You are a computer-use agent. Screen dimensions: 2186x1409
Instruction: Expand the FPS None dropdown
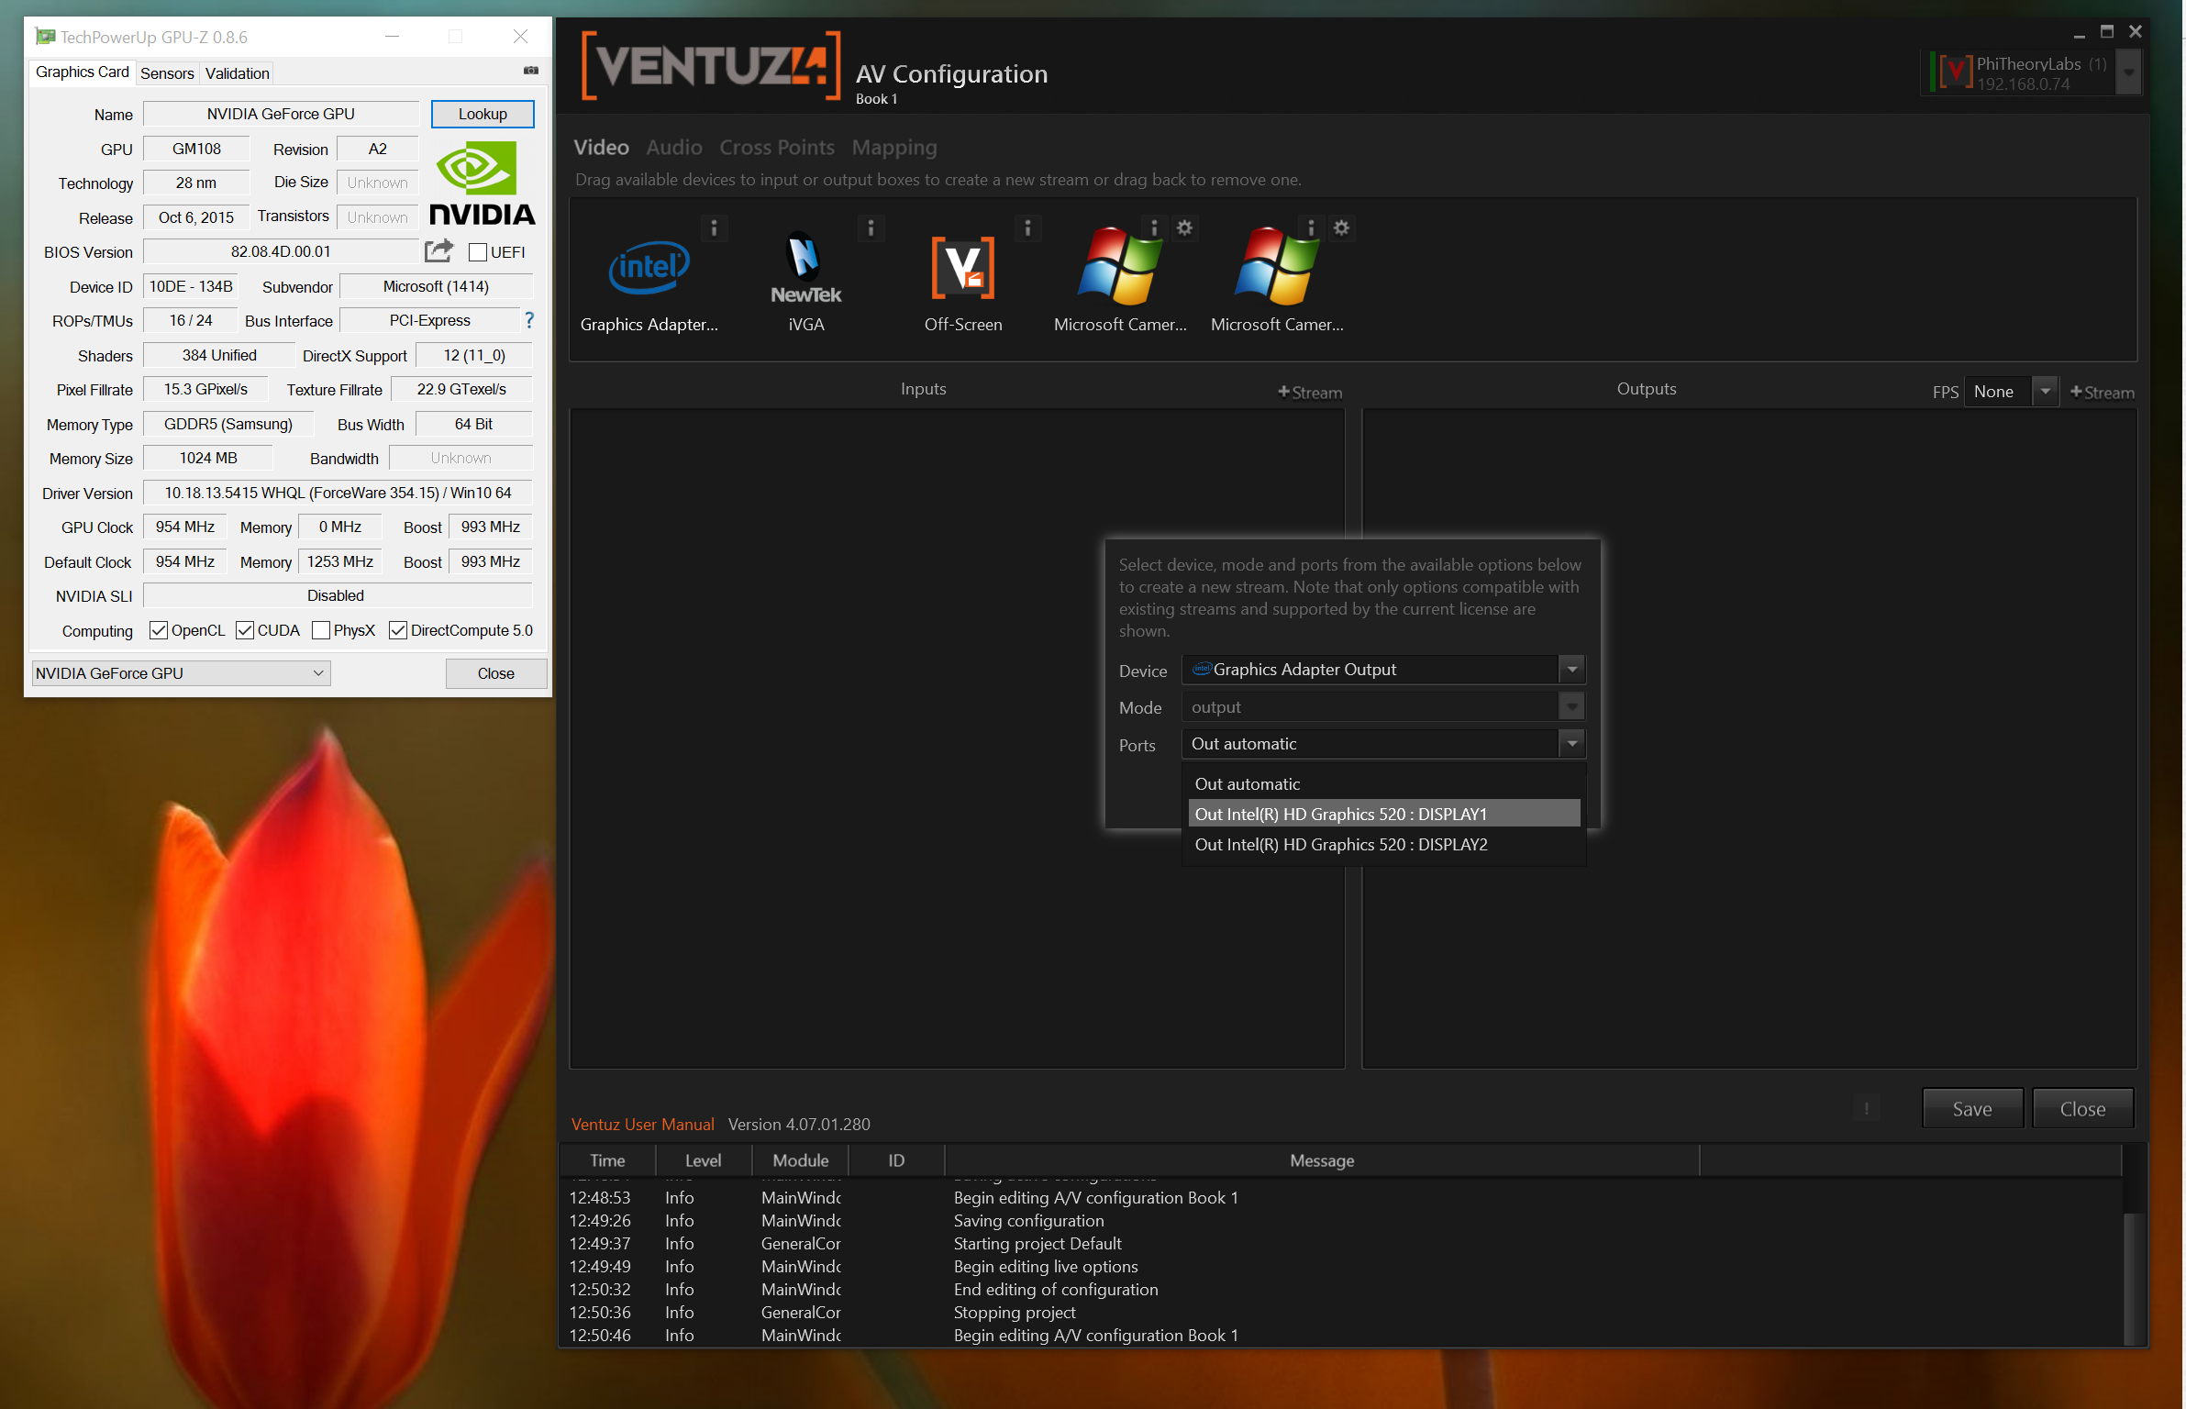(2045, 392)
